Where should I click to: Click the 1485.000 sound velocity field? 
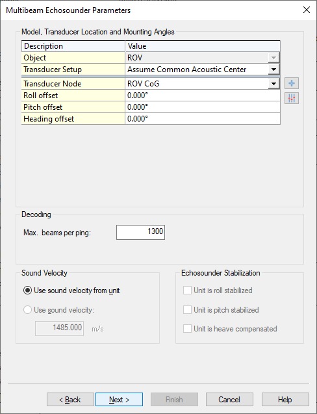[x=59, y=328]
